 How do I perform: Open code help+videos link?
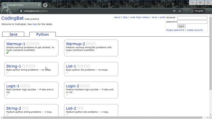click(x=140, y=17)
